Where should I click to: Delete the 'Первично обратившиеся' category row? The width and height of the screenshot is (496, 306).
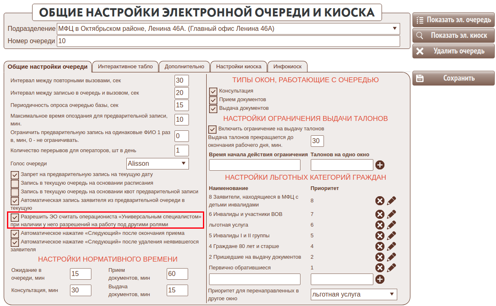380,268
